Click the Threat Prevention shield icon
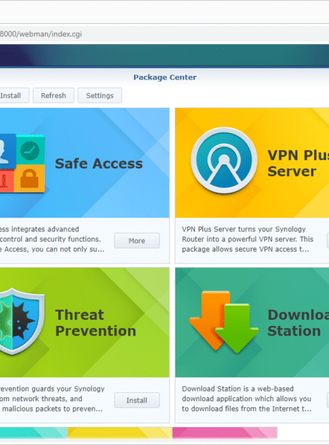 tap(22, 321)
